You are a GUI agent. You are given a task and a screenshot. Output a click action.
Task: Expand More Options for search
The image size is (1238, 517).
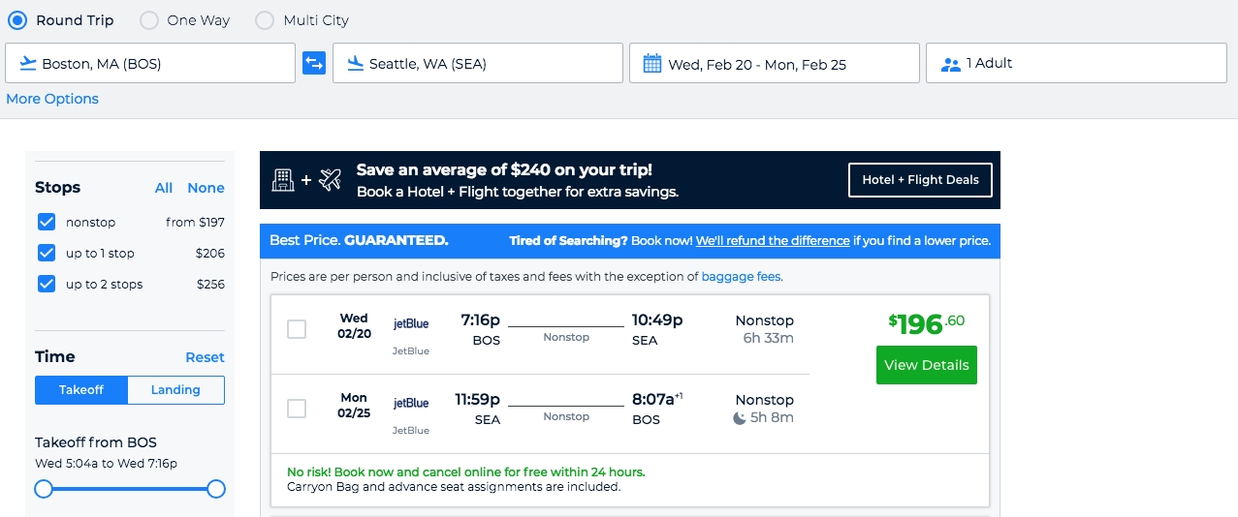pyautogui.click(x=52, y=99)
